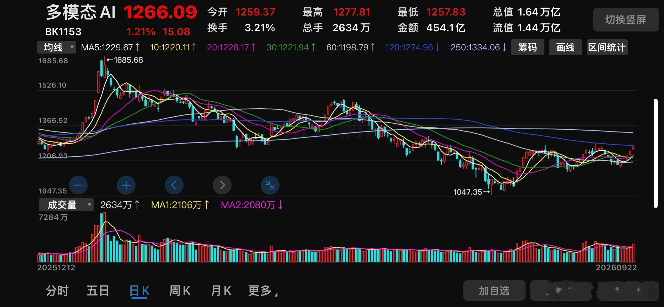Open 区间统计 range statistics
Viewport: 664px width, 307px height.
pyautogui.click(x=607, y=47)
